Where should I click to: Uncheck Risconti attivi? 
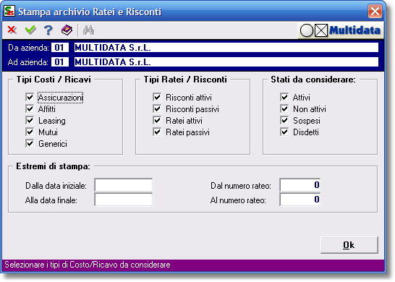pyautogui.click(x=157, y=97)
